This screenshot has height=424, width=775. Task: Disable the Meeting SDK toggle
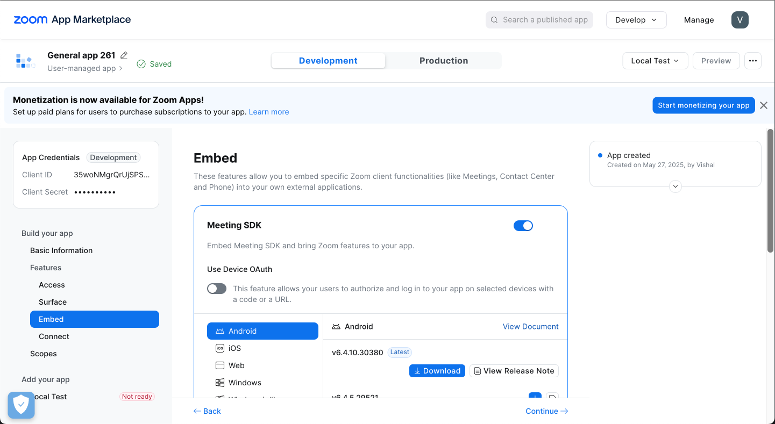[523, 225]
